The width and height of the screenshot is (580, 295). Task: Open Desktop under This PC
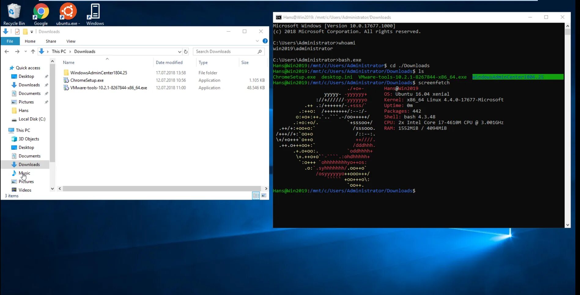[x=26, y=147]
